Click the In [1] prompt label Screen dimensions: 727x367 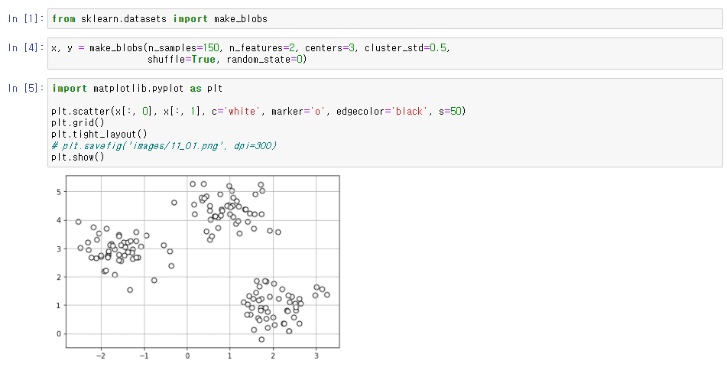tap(26, 19)
